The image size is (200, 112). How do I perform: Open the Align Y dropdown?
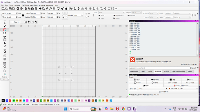[169, 17]
